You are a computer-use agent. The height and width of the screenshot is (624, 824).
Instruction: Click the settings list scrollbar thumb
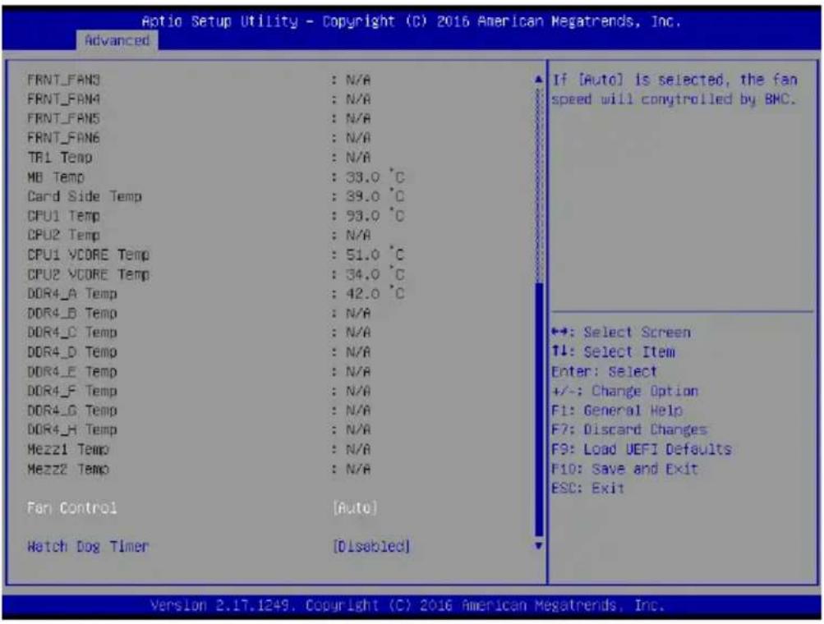pos(539,410)
